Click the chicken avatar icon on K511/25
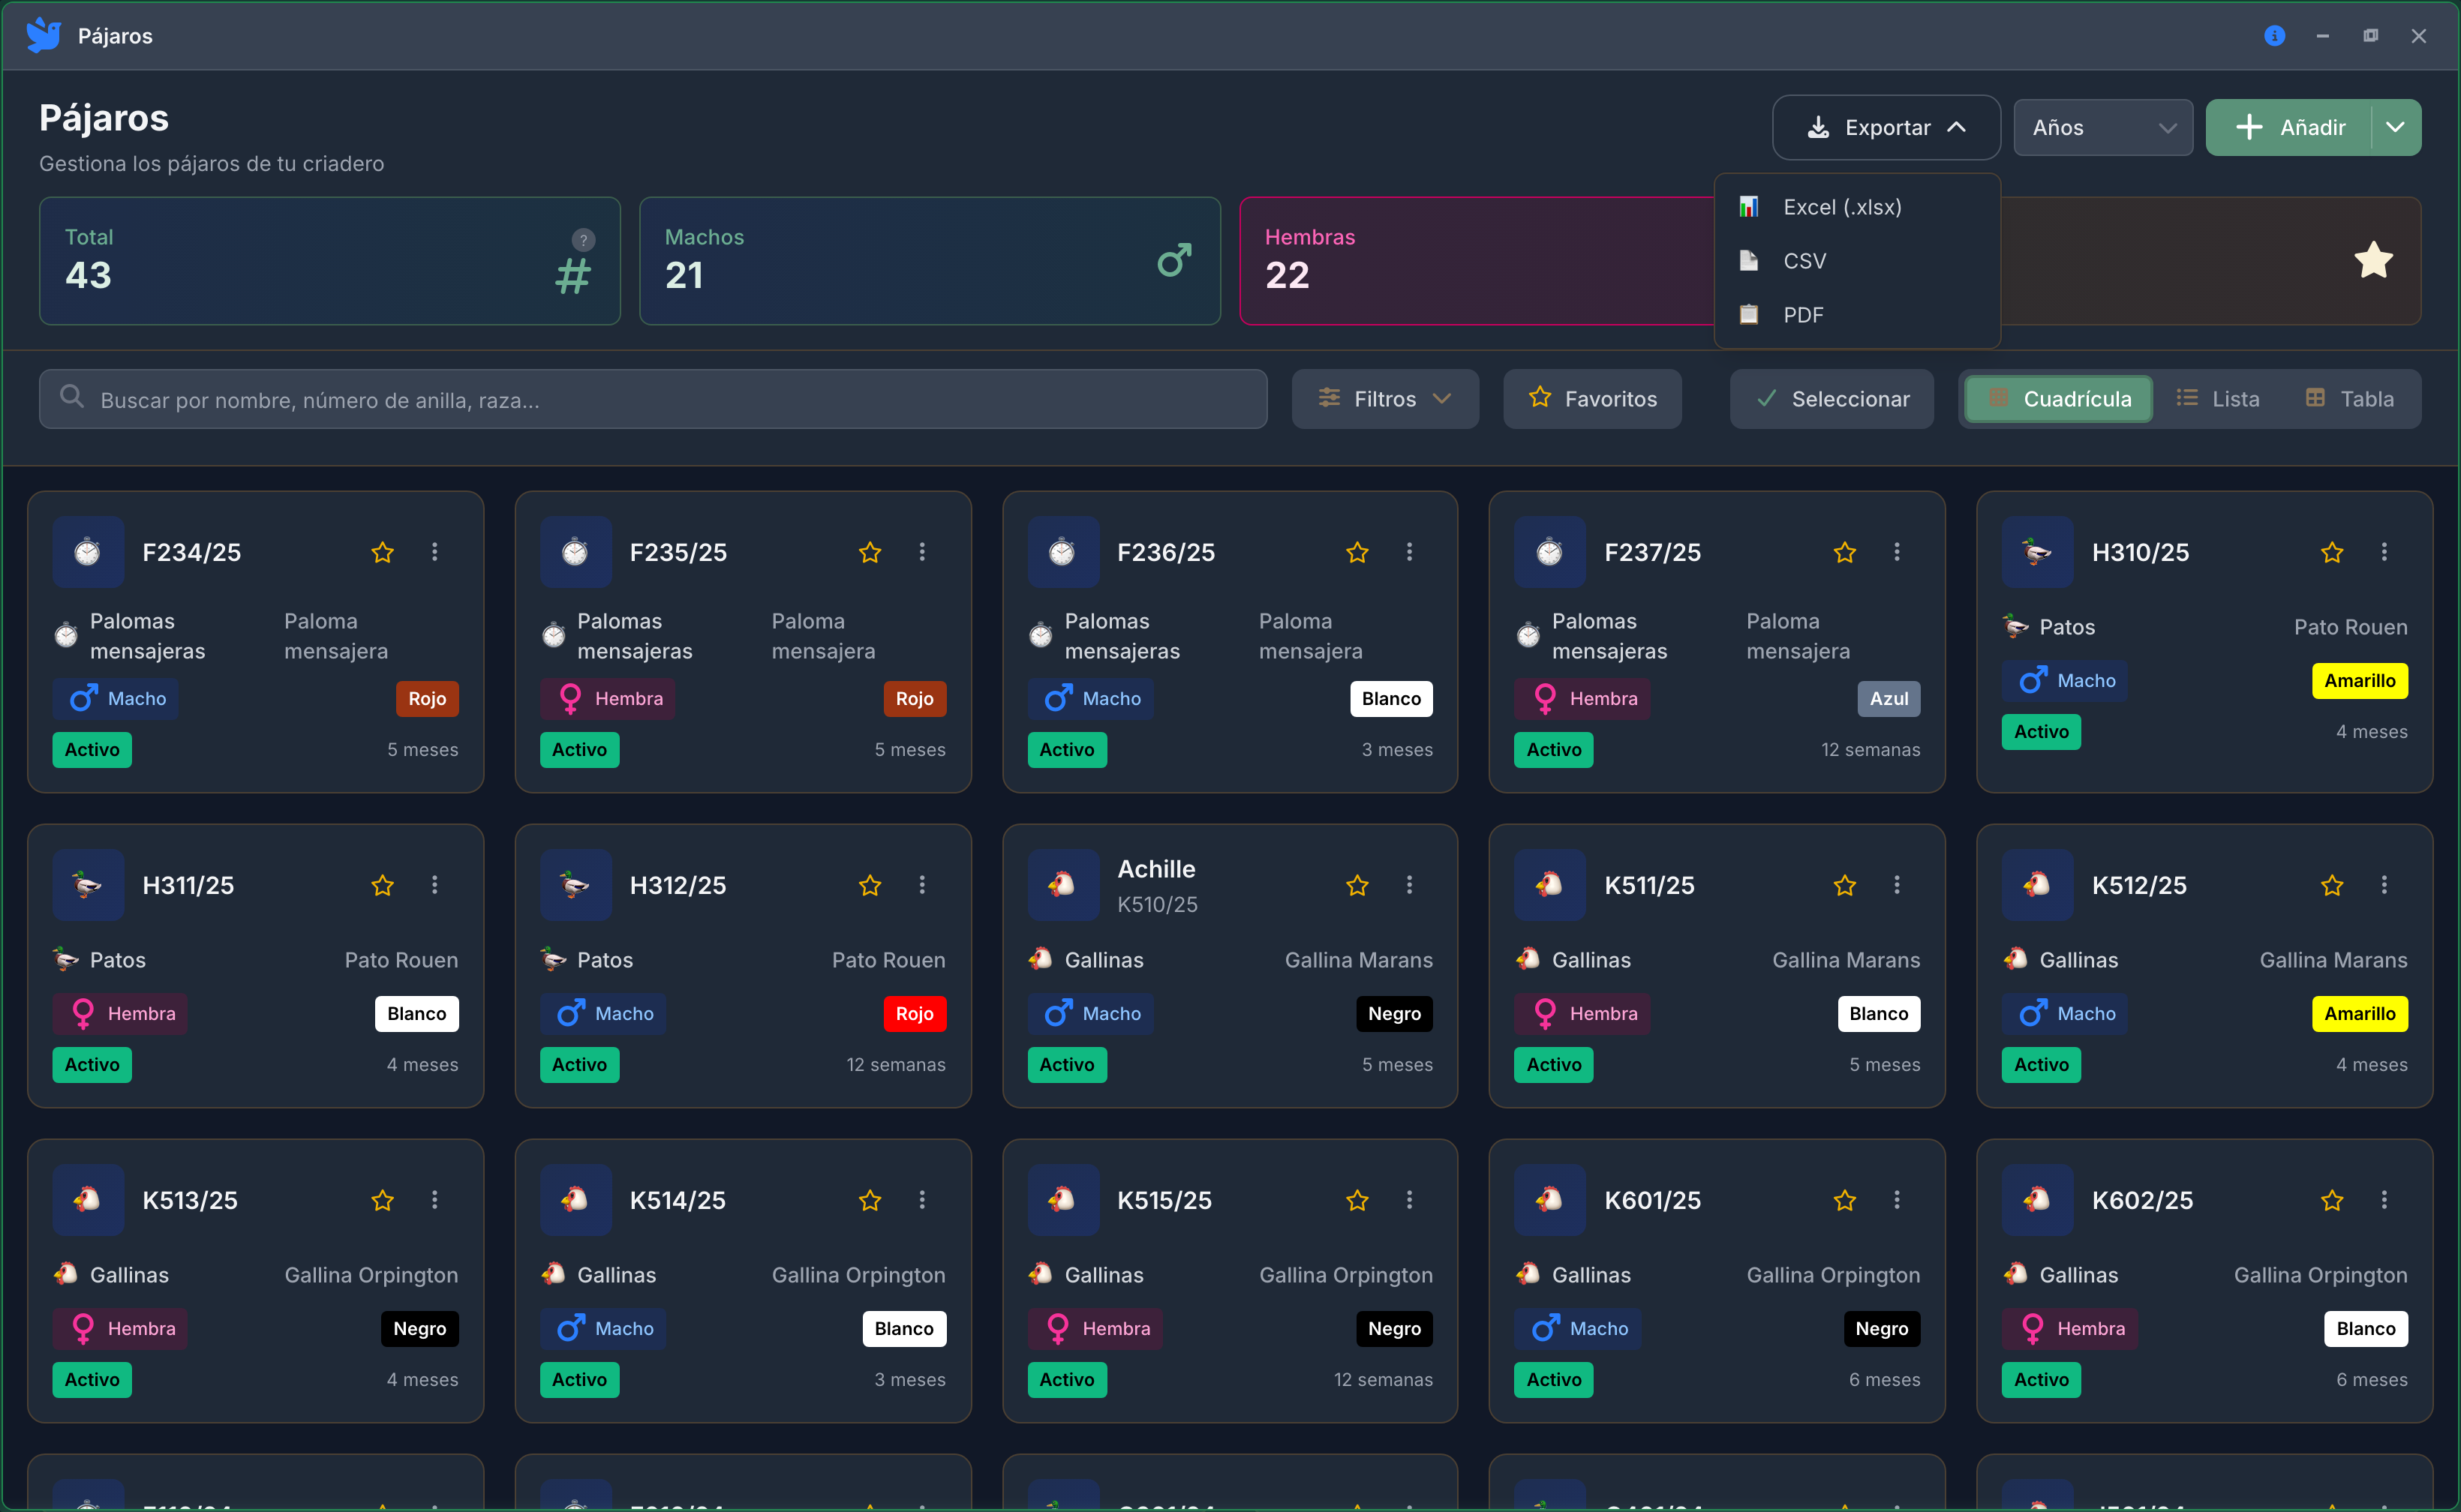Viewport: 2461px width, 1512px height. (1549, 885)
